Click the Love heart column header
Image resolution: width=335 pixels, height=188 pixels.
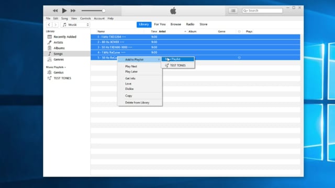point(239,31)
